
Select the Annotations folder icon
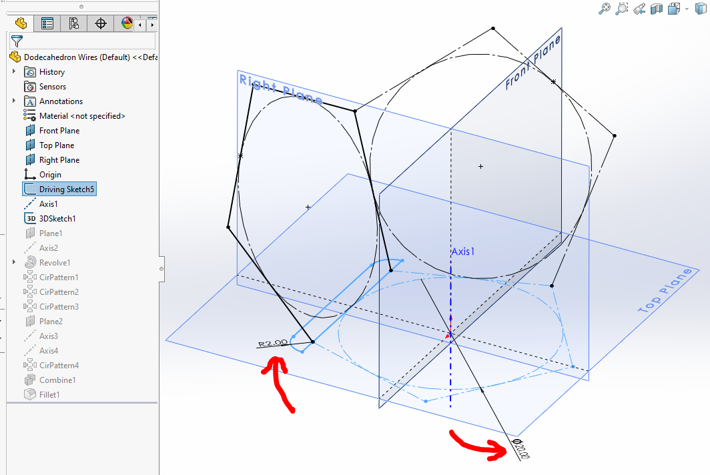pyautogui.click(x=30, y=101)
